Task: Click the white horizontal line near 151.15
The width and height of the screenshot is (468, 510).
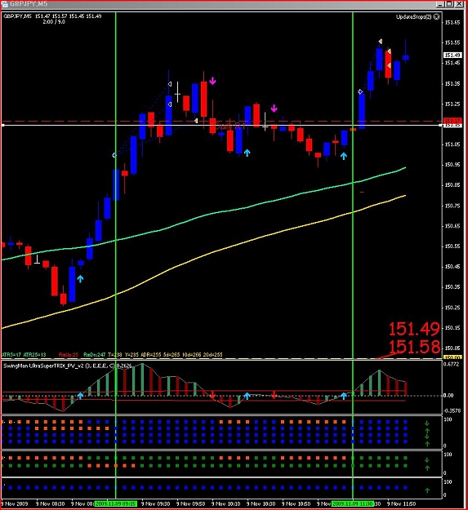Action: 221,125
